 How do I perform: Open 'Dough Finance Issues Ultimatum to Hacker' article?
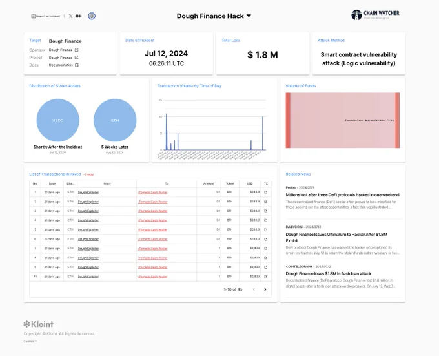pos(336,238)
